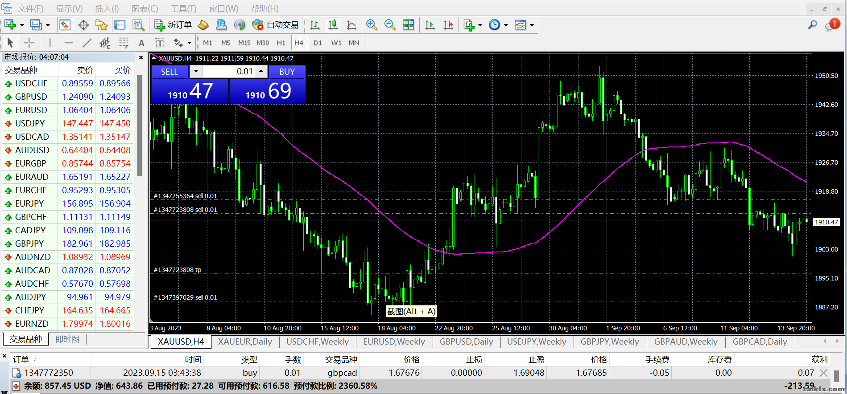Viewport: 847px width, 394px height.
Task: Open a new order (新订单)
Action: point(173,25)
